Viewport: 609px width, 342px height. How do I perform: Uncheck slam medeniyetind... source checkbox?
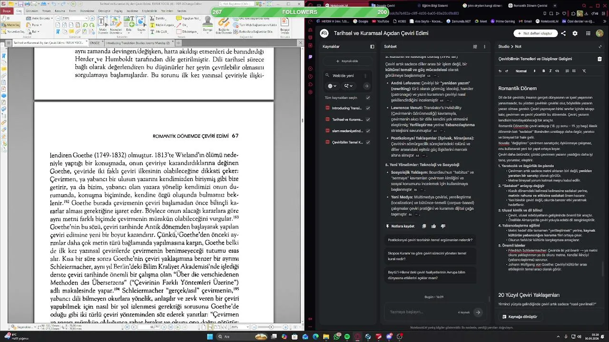point(368,131)
